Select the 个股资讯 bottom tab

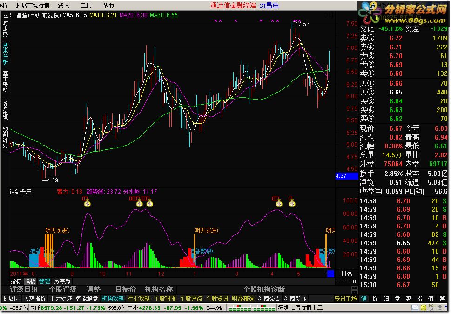pos(217,299)
